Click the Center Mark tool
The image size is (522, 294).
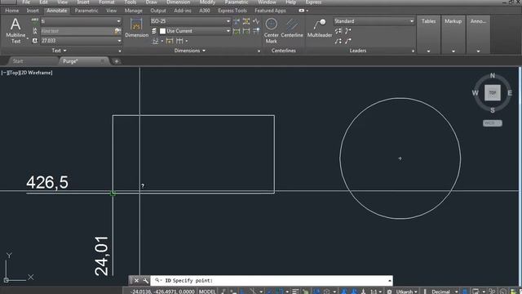coord(272,31)
